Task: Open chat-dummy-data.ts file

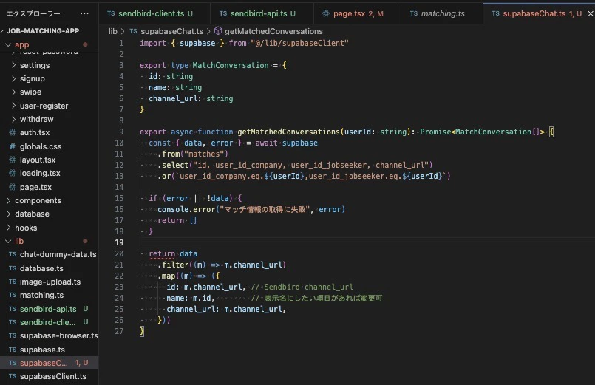Action: point(58,254)
